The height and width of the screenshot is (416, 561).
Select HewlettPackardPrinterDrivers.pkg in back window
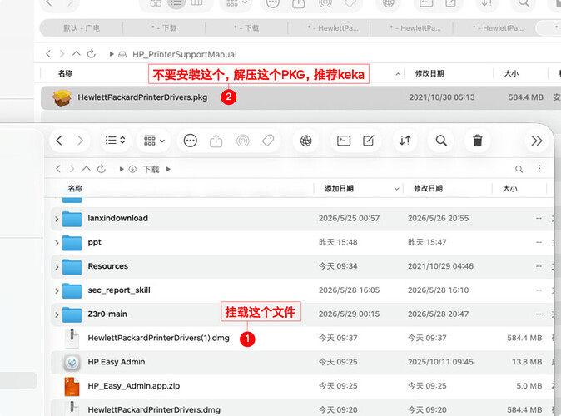(142, 97)
